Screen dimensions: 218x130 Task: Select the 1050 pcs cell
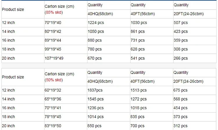(x=96, y=31)
